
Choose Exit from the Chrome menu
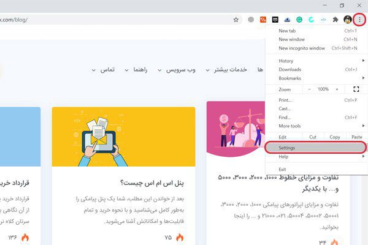[316, 169]
